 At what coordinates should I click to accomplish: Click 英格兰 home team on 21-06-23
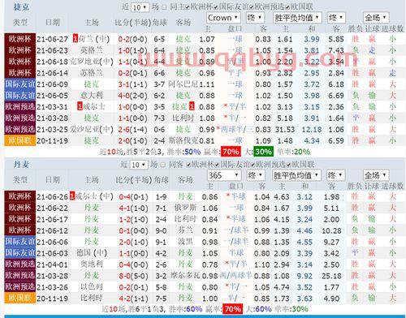(92, 50)
